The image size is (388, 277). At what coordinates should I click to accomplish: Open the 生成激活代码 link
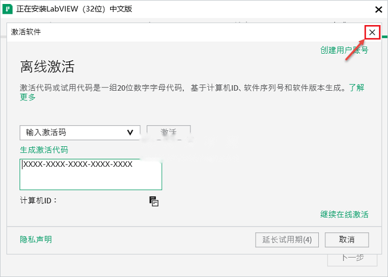point(44,150)
